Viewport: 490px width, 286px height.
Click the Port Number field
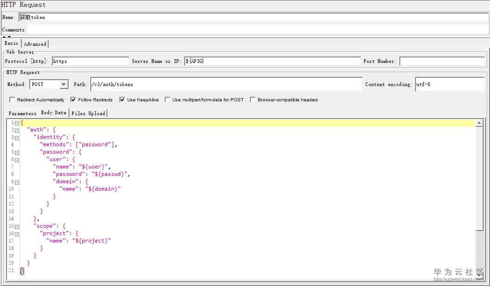click(442, 61)
